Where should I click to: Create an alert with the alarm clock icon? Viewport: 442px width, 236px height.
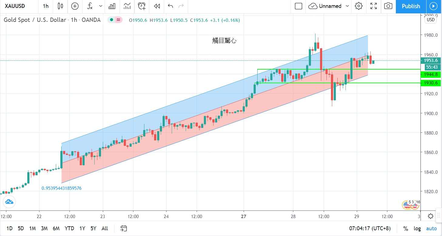142,6
